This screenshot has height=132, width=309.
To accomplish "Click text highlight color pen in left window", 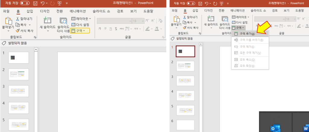I will tap(148, 29).
